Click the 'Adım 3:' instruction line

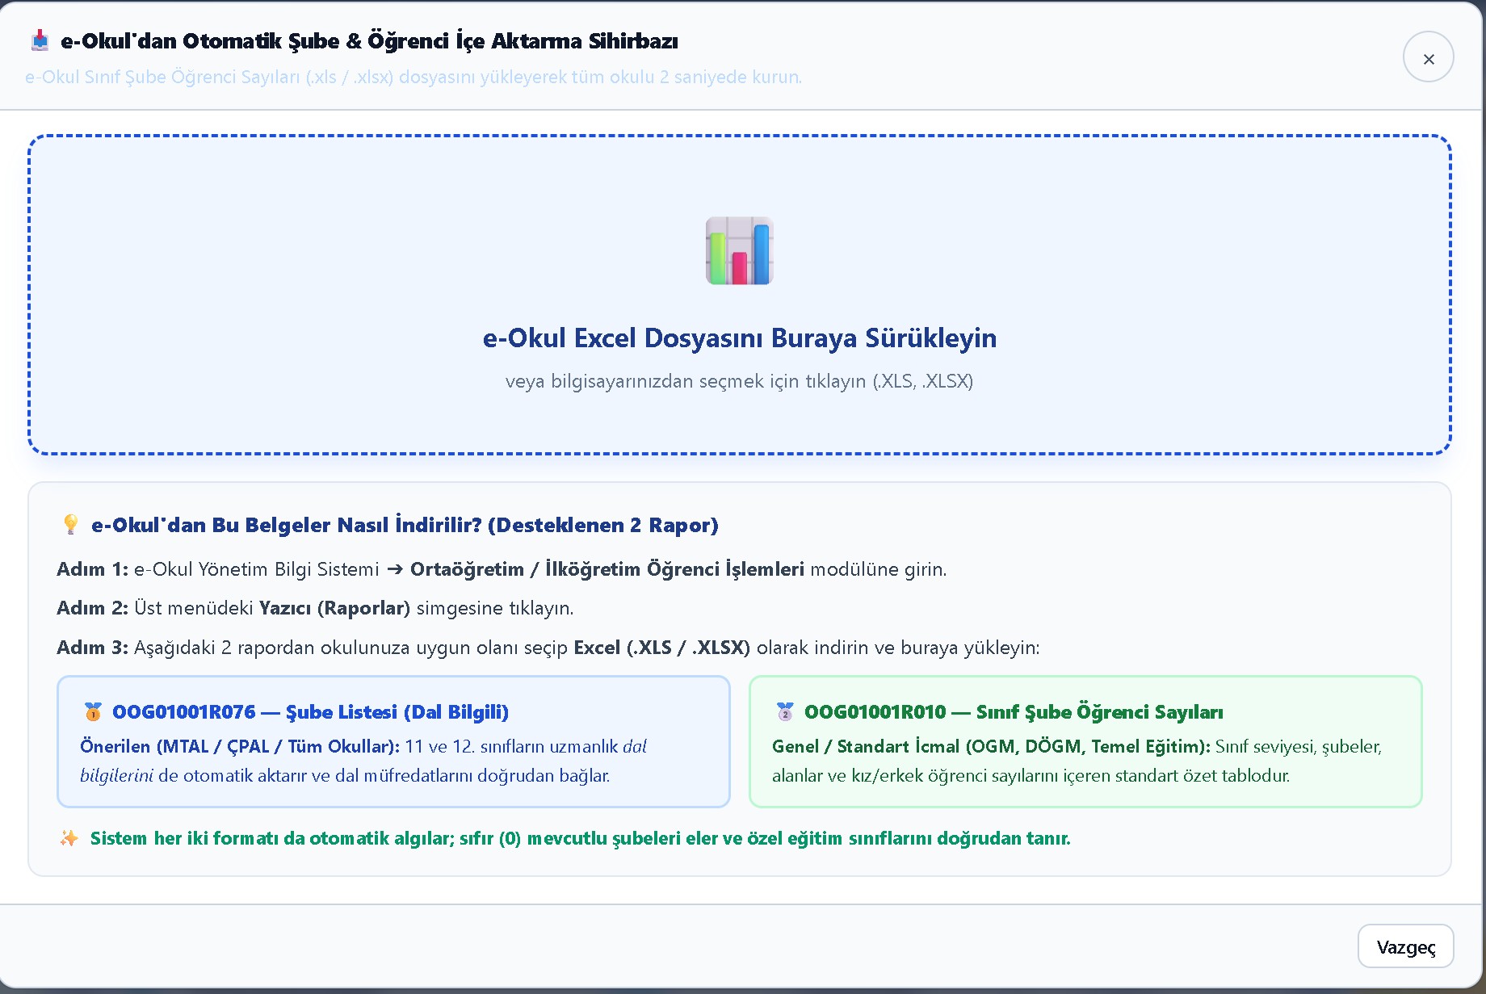tap(548, 648)
